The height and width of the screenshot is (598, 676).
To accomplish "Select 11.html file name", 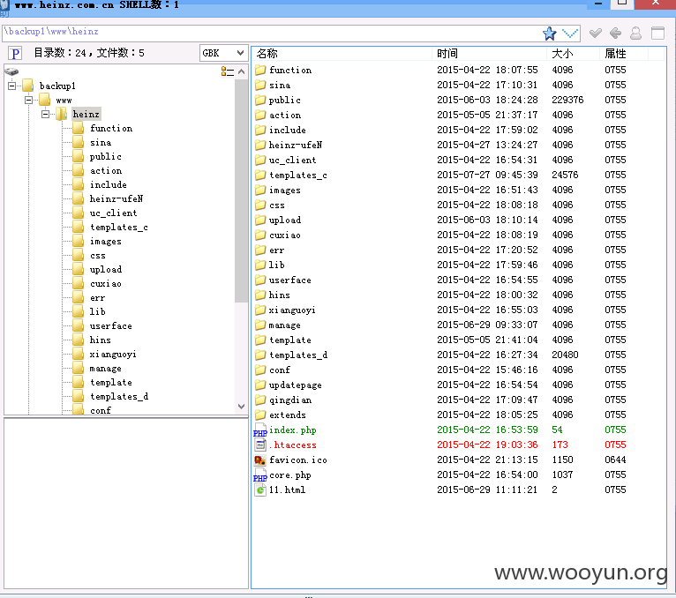I will pyautogui.click(x=287, y=490).
